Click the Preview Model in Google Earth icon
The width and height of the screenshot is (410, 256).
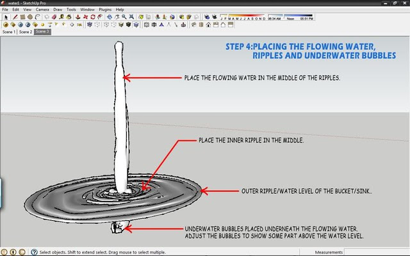click(172, 17)
